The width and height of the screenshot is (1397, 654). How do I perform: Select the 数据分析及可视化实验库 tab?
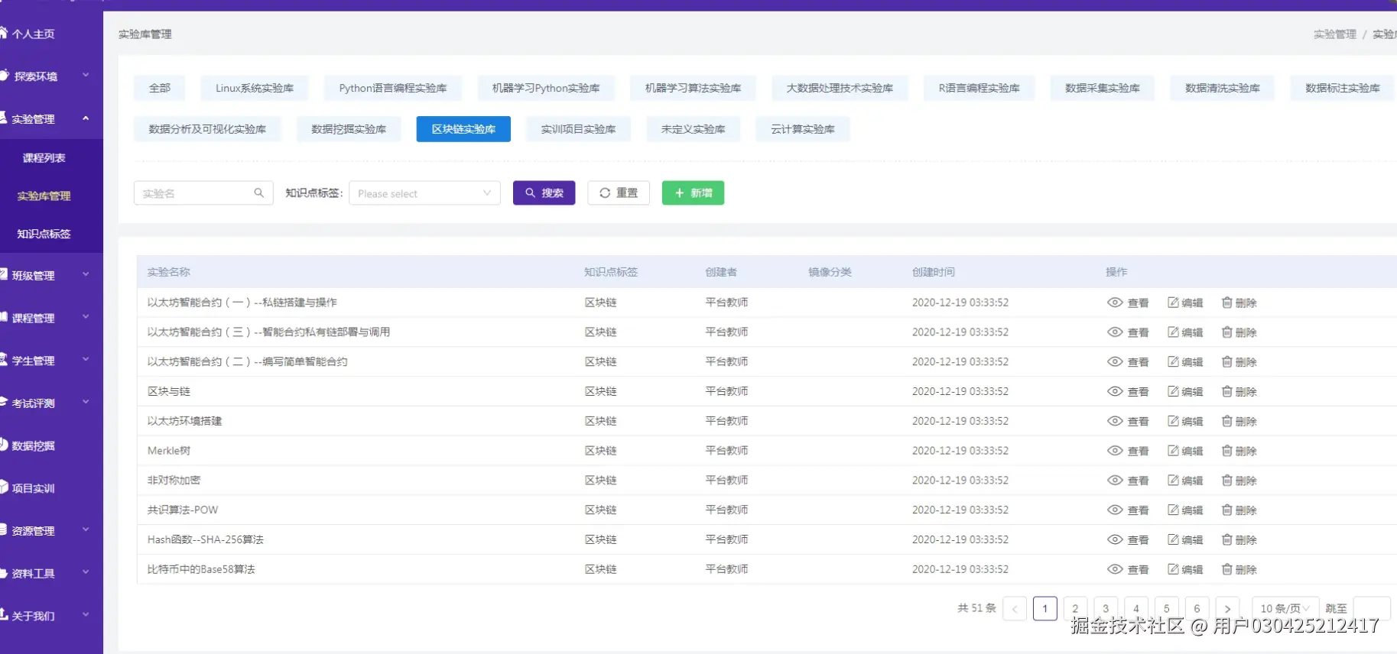207,129
